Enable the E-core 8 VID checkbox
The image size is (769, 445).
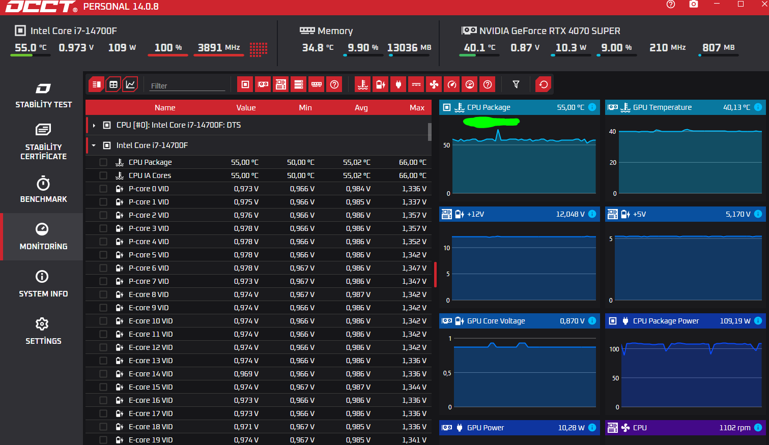103,294
